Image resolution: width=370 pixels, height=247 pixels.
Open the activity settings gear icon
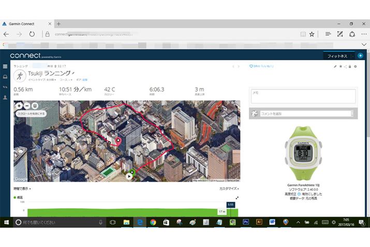pos(355,66)
